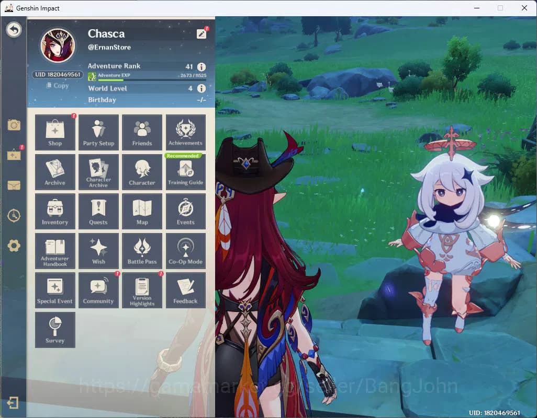This screenshot has width=537, height=418.
Task: Click the exit game door icon
Action: [x=13, y=403]
